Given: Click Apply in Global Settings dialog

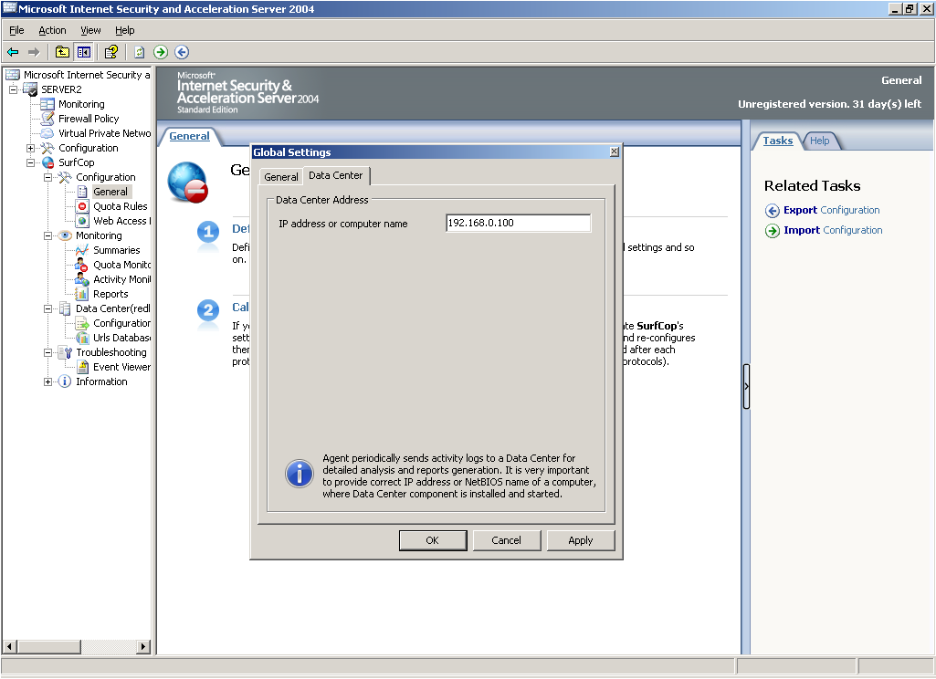Looking at the screenshot, I should pyautogui.click(x=580, y=540).
